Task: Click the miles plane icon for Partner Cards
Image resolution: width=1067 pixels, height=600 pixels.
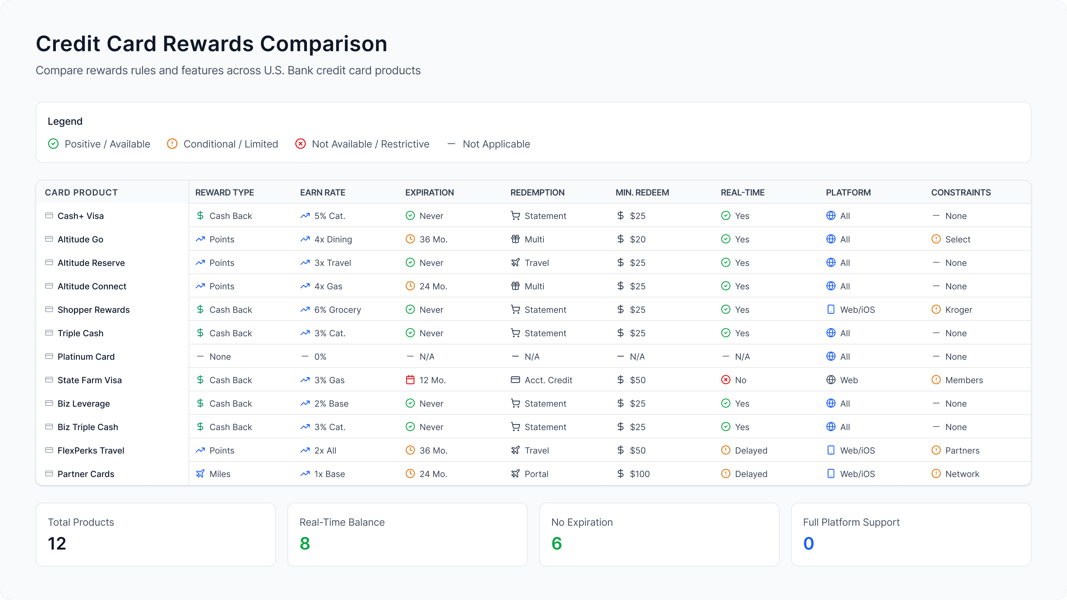Action: (x=200, y=474)
